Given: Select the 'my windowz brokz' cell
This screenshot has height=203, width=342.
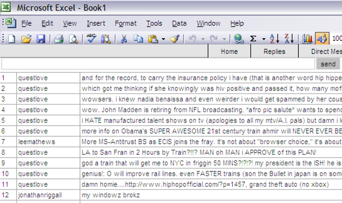Looking at the screenshot, I should pyautogui.click(x=211, y=195).
